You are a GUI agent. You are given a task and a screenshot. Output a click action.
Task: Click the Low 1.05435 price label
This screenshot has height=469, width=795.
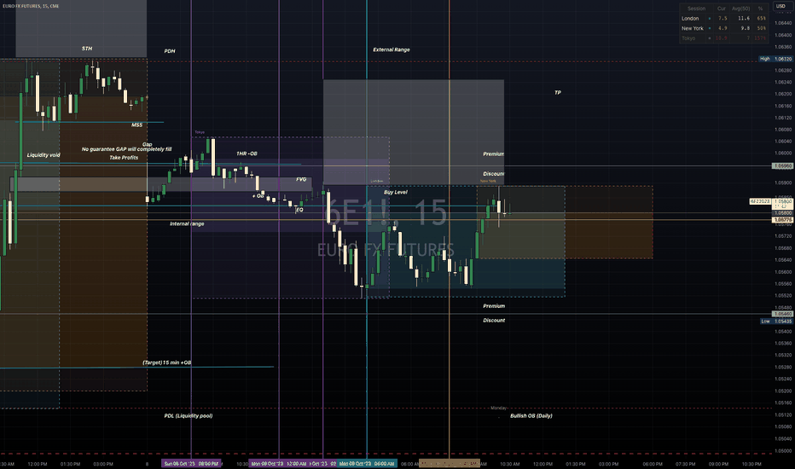pos(776,321)
